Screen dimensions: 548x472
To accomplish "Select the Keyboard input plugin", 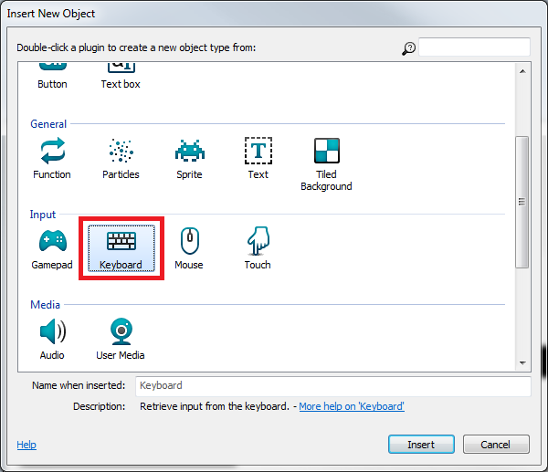I will [x=121, y=248].
